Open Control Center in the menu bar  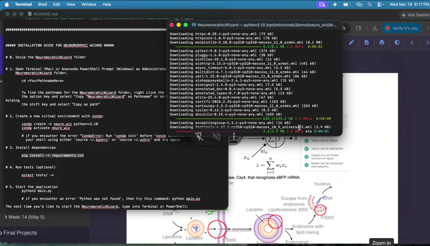click(380, 5)
